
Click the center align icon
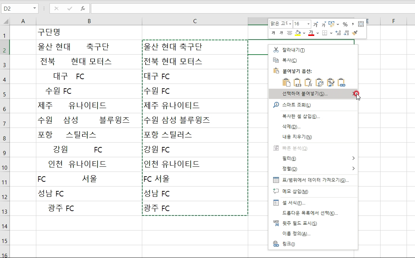point(290,33)
